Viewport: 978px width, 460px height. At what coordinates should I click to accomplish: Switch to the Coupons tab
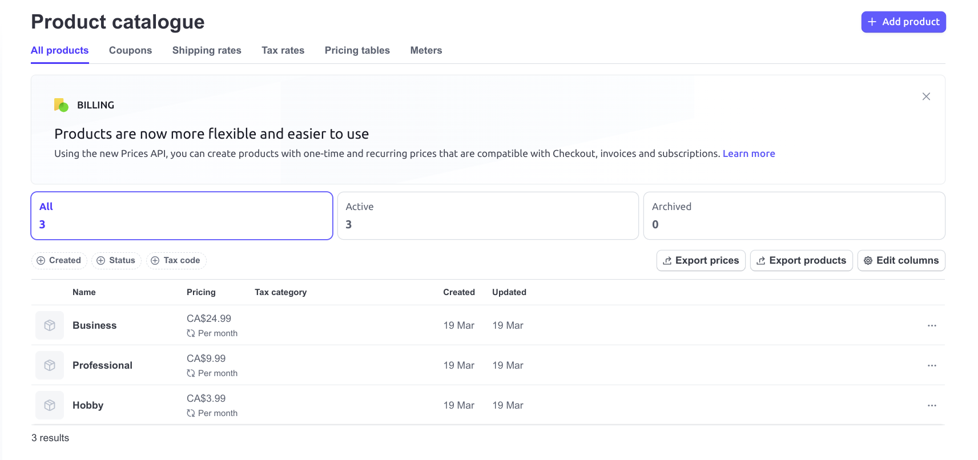130,50
